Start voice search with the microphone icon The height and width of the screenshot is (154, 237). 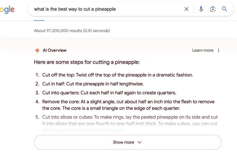(201, 9)
